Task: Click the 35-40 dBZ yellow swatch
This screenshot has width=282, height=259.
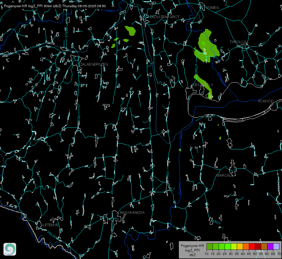Action: click(x=240, y=246)
